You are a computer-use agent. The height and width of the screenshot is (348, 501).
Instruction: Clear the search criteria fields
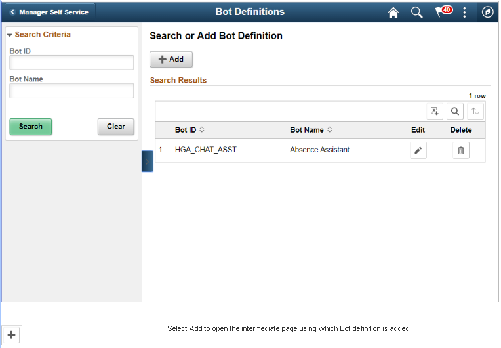116,127
